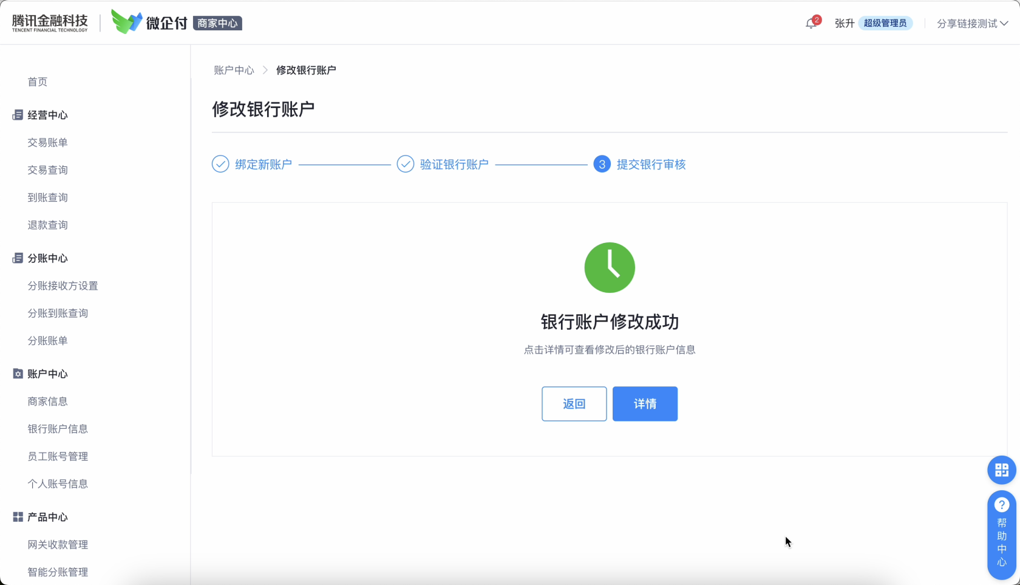The height and width of the screenshot is (585, 1020).
Task: Click the step 3 number circle
Action: point(602,164)
